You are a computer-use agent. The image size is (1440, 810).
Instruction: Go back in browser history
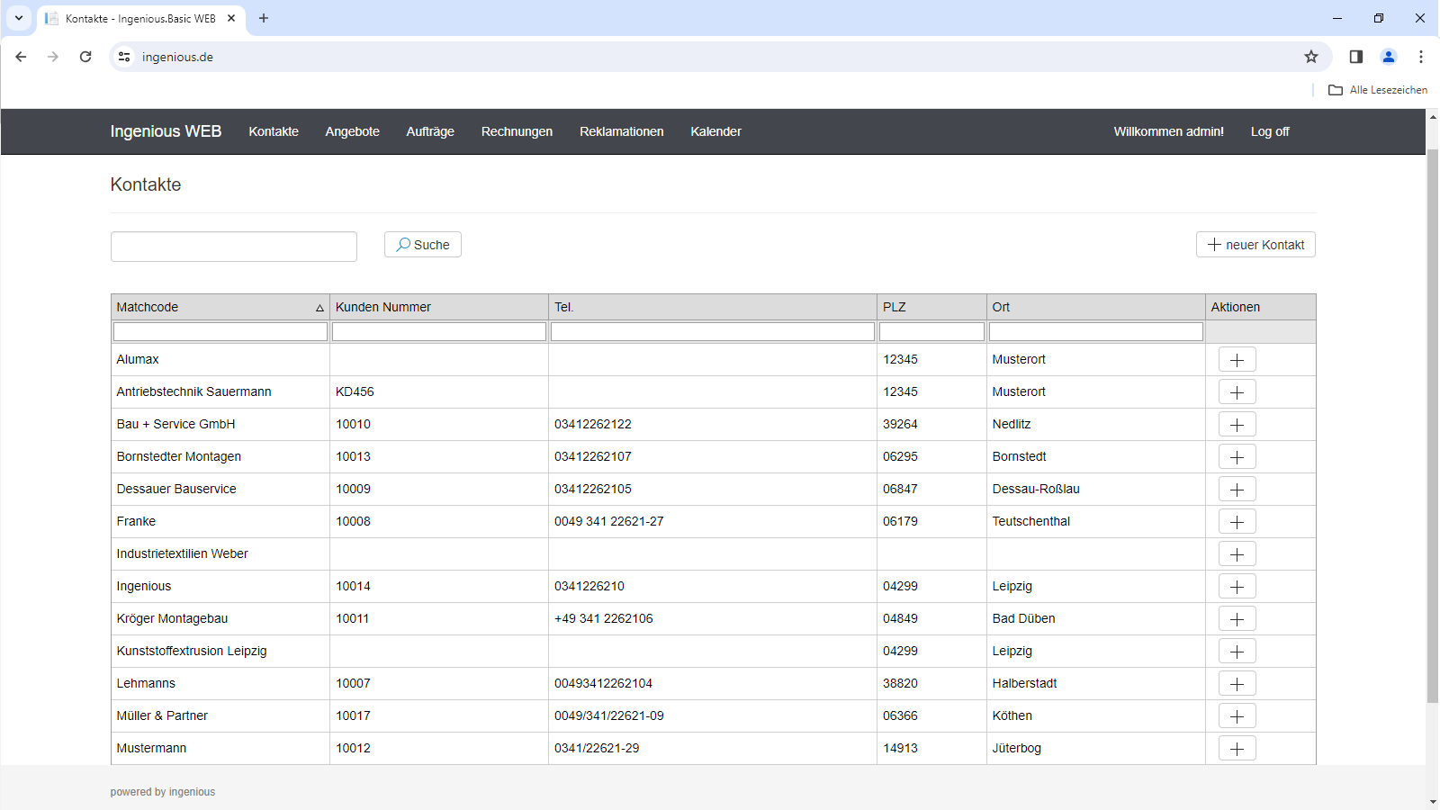click(21, 57)
